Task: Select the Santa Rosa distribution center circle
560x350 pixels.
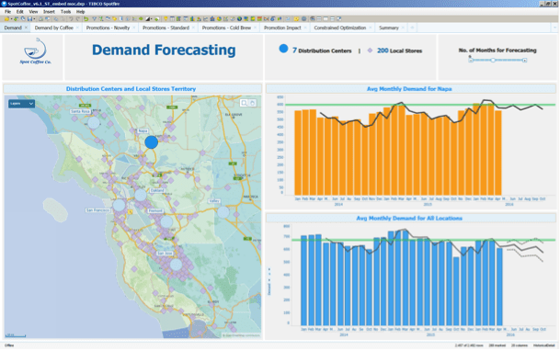Action: [x=94, y=123]
